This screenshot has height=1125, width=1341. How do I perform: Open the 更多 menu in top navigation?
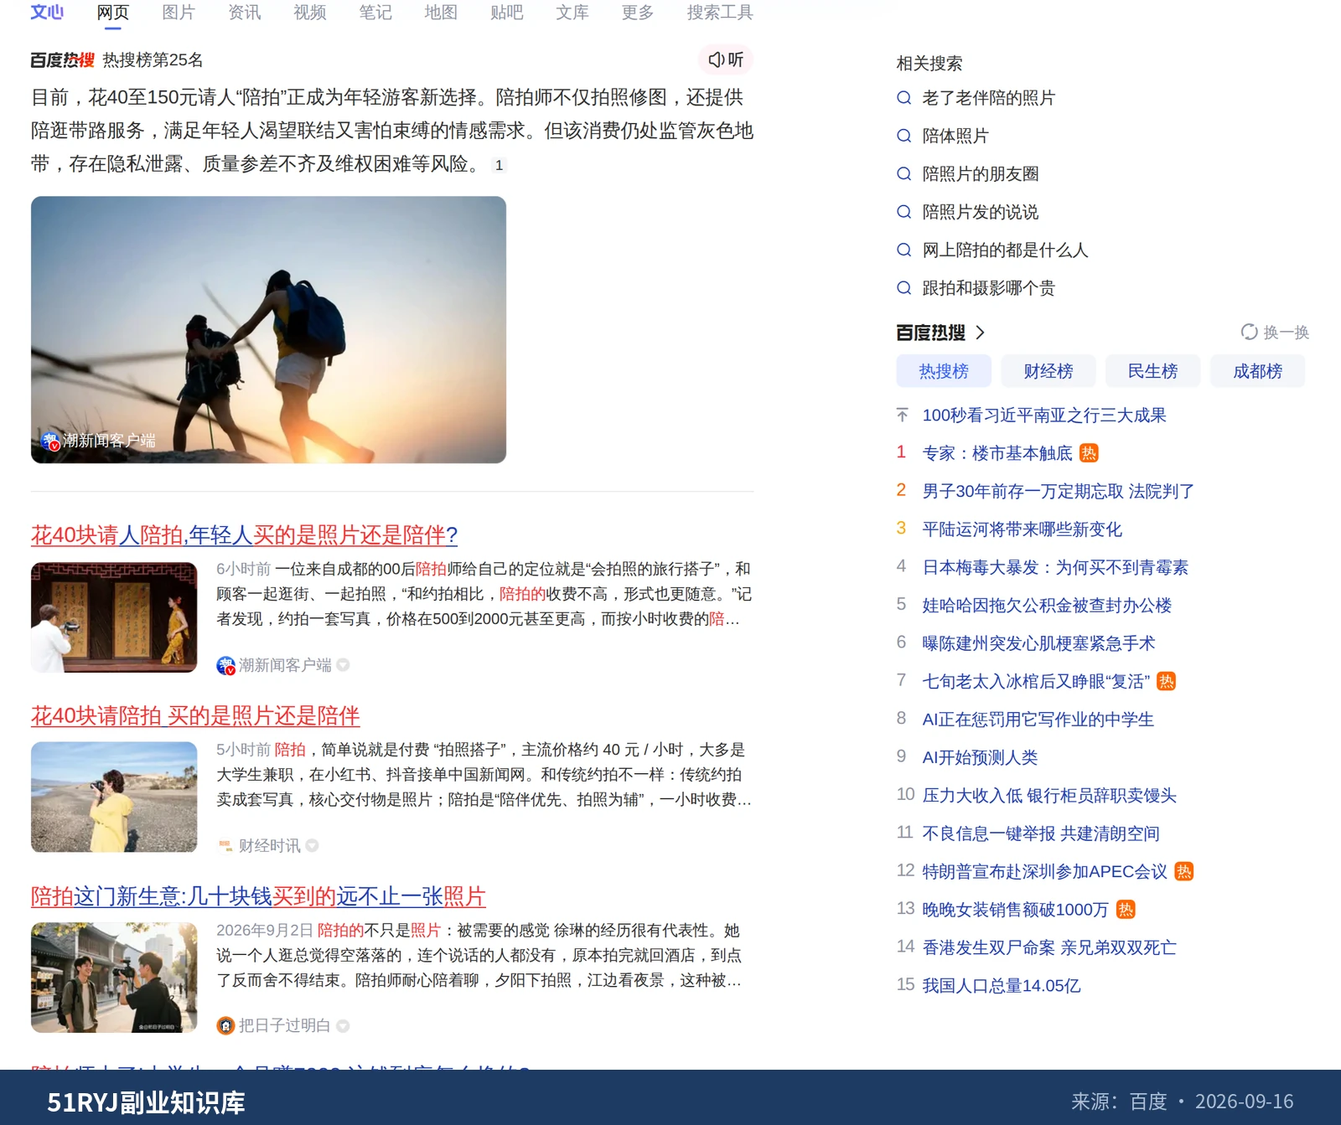[637, 13]
